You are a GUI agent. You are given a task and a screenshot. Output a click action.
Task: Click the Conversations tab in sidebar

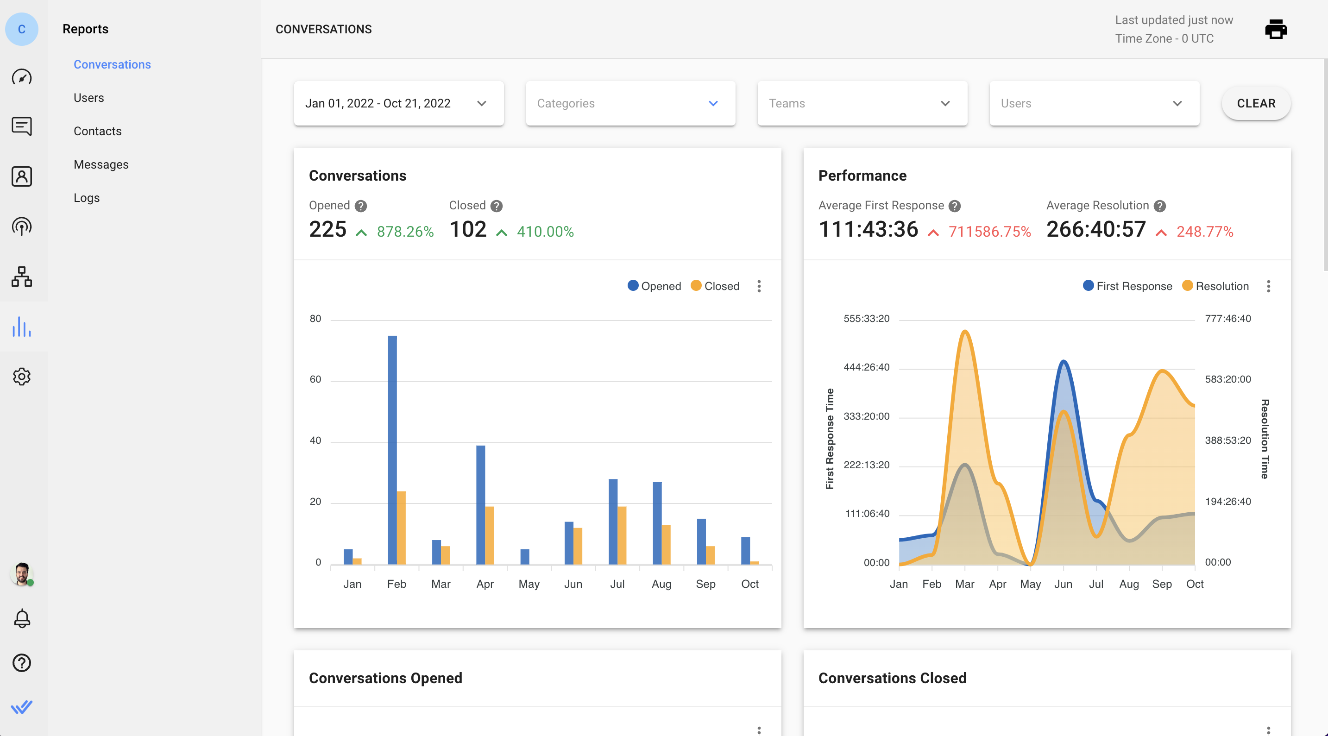point(112,63)
